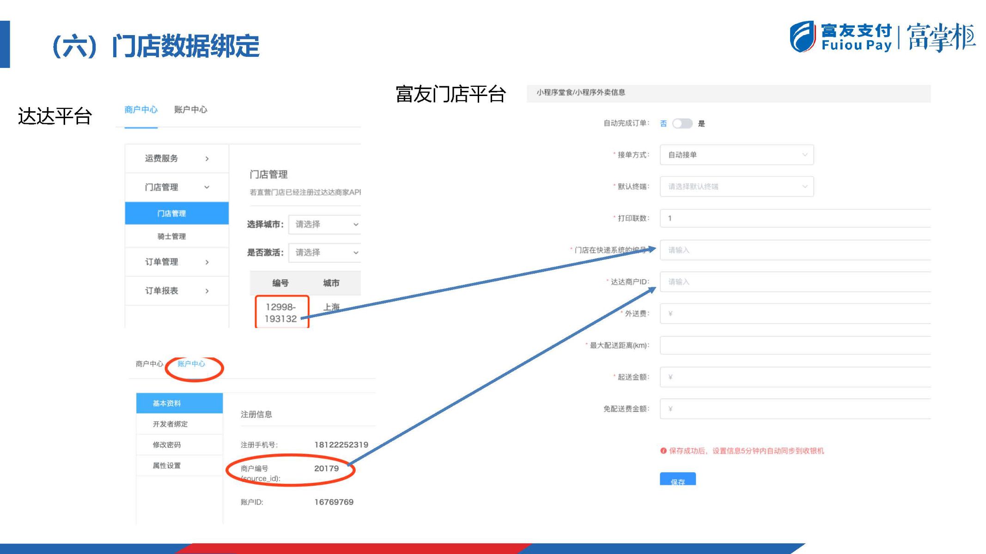Click the red info icon before 保存成功后
The width and height of the screenshot is (986, 554).
click(663, 451)
